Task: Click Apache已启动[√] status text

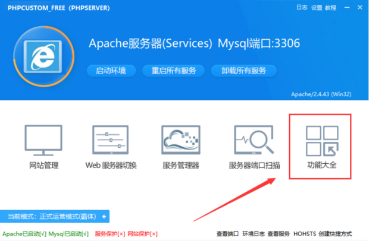Action: (24, 234)
